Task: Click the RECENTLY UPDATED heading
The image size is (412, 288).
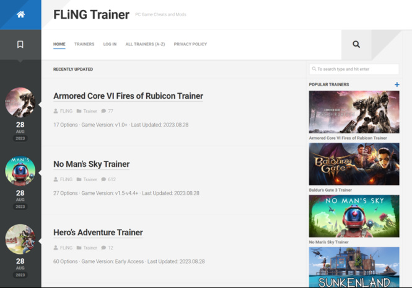Action: coord(73,70)
